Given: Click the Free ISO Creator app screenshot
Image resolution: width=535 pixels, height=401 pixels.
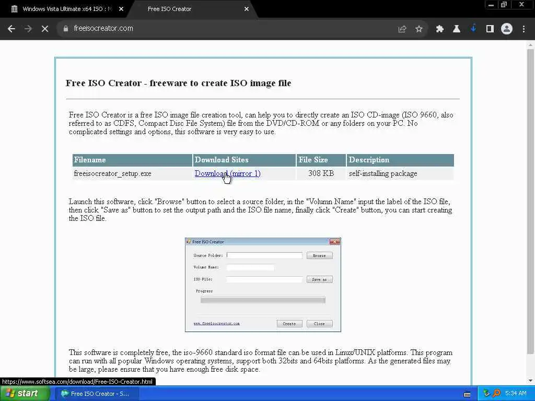Looking at the screenshot, I should click(263, 285).
